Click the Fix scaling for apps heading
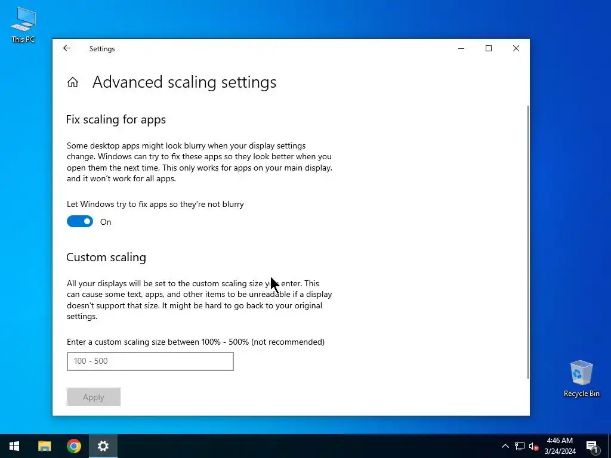Screen dimensions: 611x458 tap(116, 119)
